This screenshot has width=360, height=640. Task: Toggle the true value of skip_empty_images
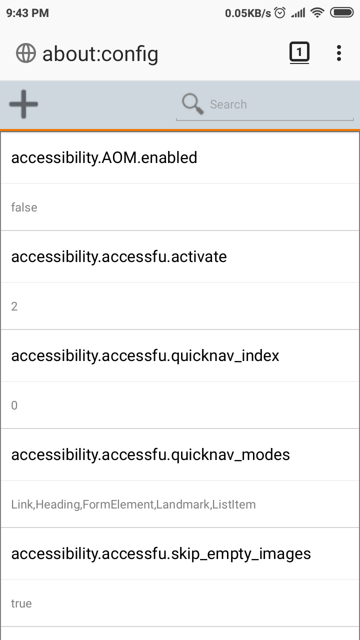click(180, 603)
